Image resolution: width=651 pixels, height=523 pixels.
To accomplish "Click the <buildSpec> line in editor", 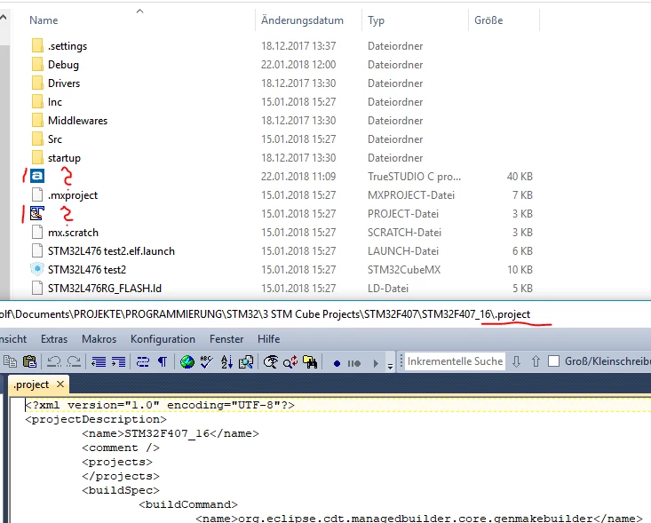I will (x=121, y=491).
